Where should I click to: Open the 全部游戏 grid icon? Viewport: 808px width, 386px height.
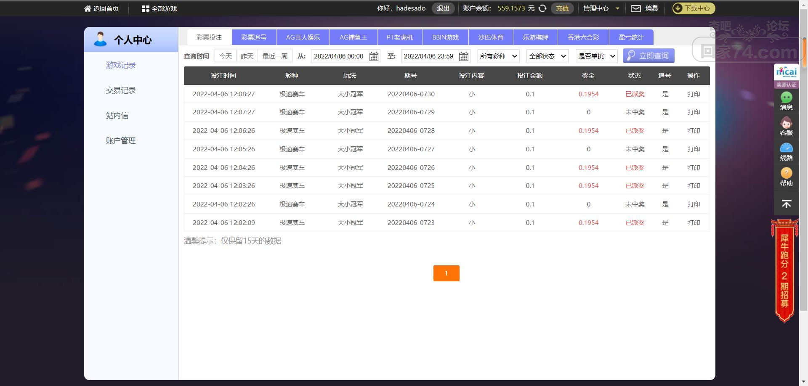pyautogui.click(x=146, y=8)
